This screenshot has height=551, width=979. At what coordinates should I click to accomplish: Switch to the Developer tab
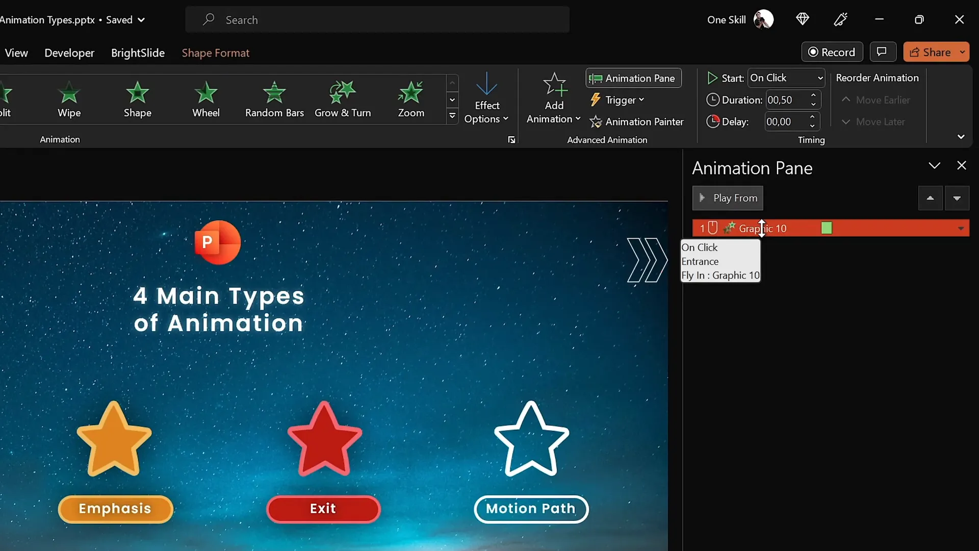point(69,53)
